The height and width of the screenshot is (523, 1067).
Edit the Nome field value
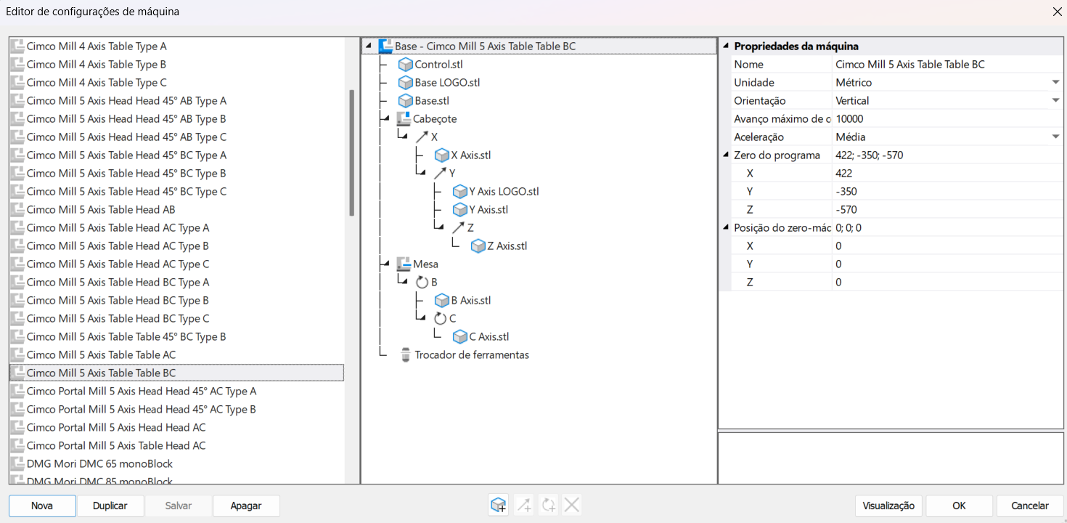click(947, 65)
